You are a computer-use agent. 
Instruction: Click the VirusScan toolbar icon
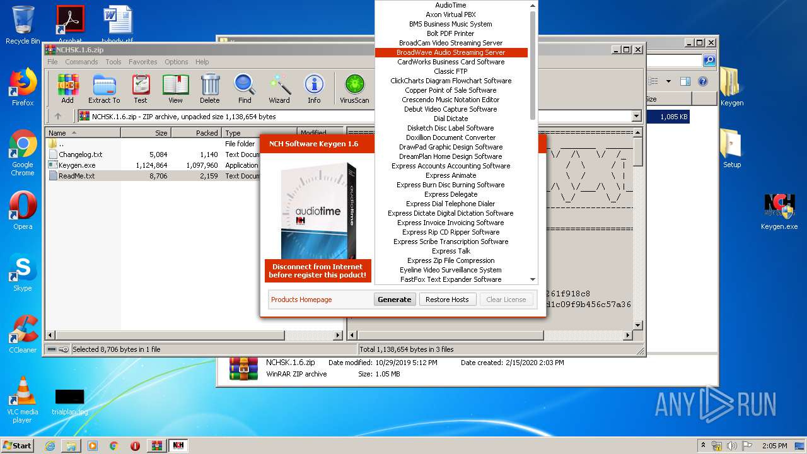354,88
